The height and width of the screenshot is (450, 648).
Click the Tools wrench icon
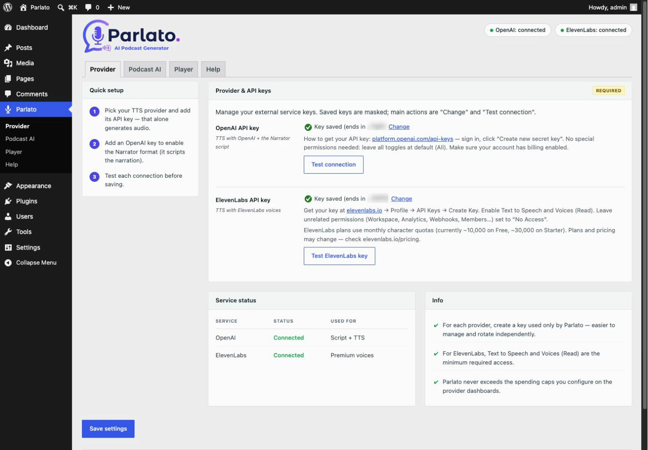tap(8, 232)
